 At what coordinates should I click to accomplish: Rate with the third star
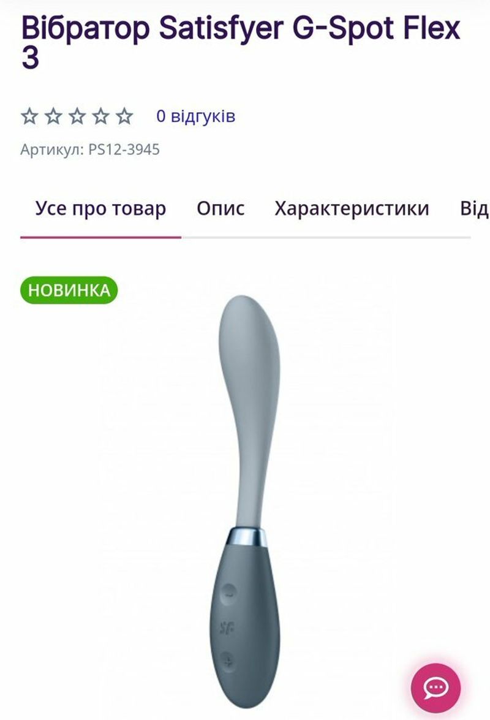coord(77,116)
